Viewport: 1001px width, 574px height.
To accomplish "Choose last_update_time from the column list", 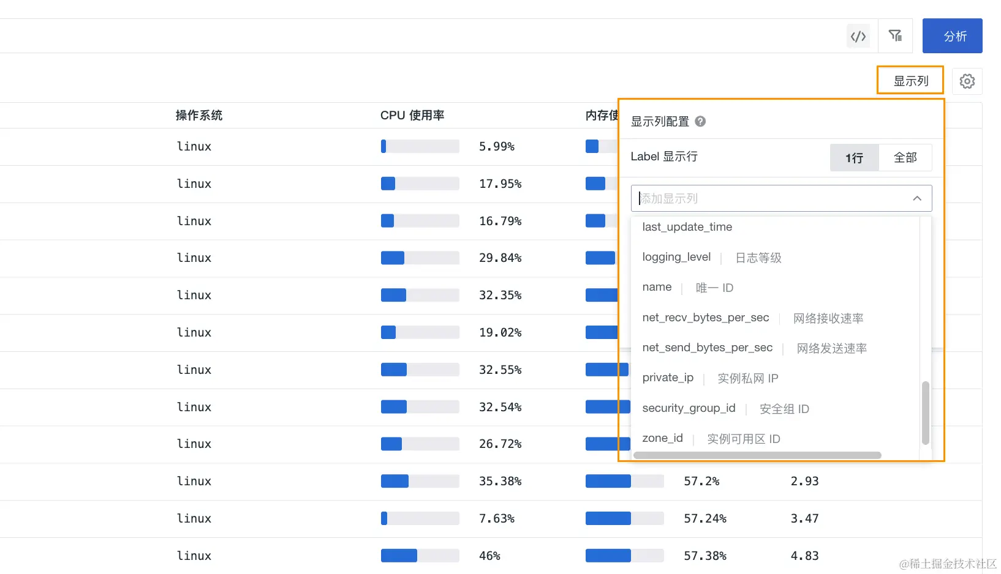I will [x=775, y=227].
